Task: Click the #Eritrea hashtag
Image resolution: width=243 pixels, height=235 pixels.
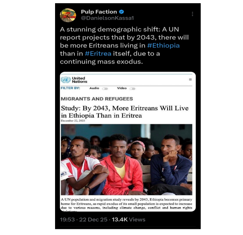Action: [x=98, y=54]
